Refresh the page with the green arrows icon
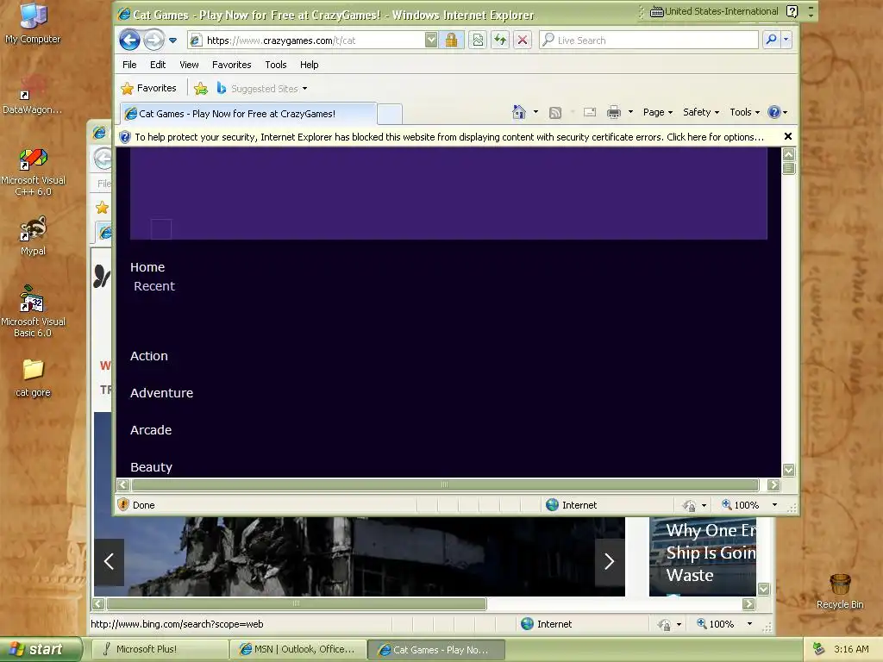883x662 pixels. click(500, 40)
